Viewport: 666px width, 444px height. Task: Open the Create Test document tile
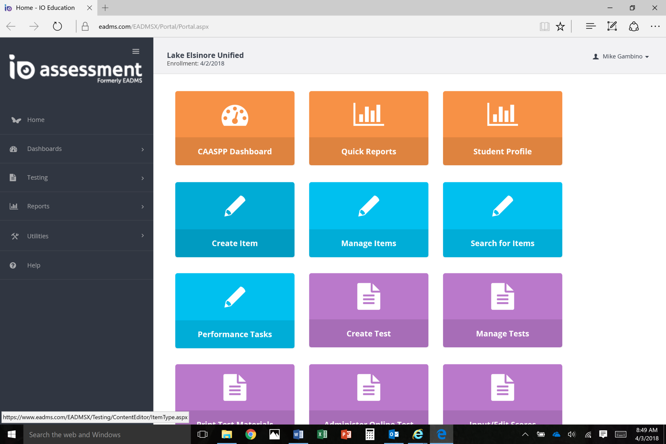point(368,310)
